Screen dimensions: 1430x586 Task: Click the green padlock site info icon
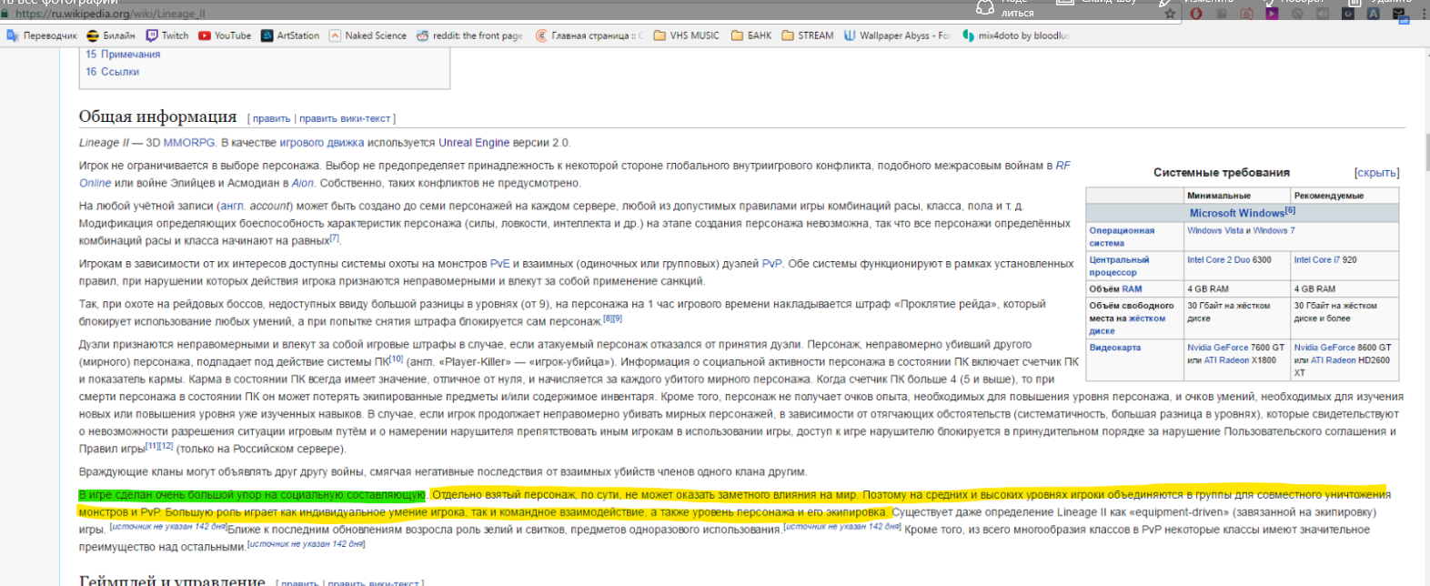(x=5, y=14)
